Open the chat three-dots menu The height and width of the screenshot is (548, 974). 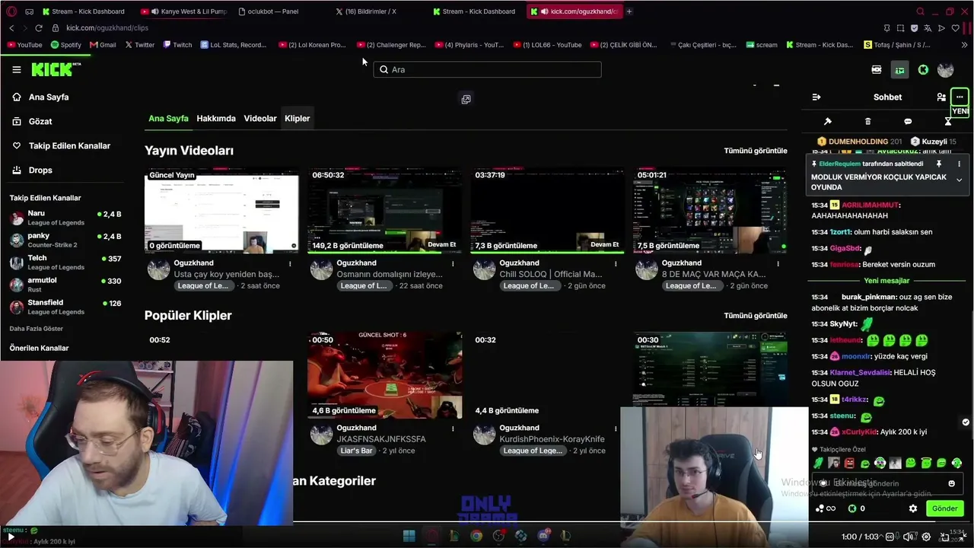tap(960, 97)
